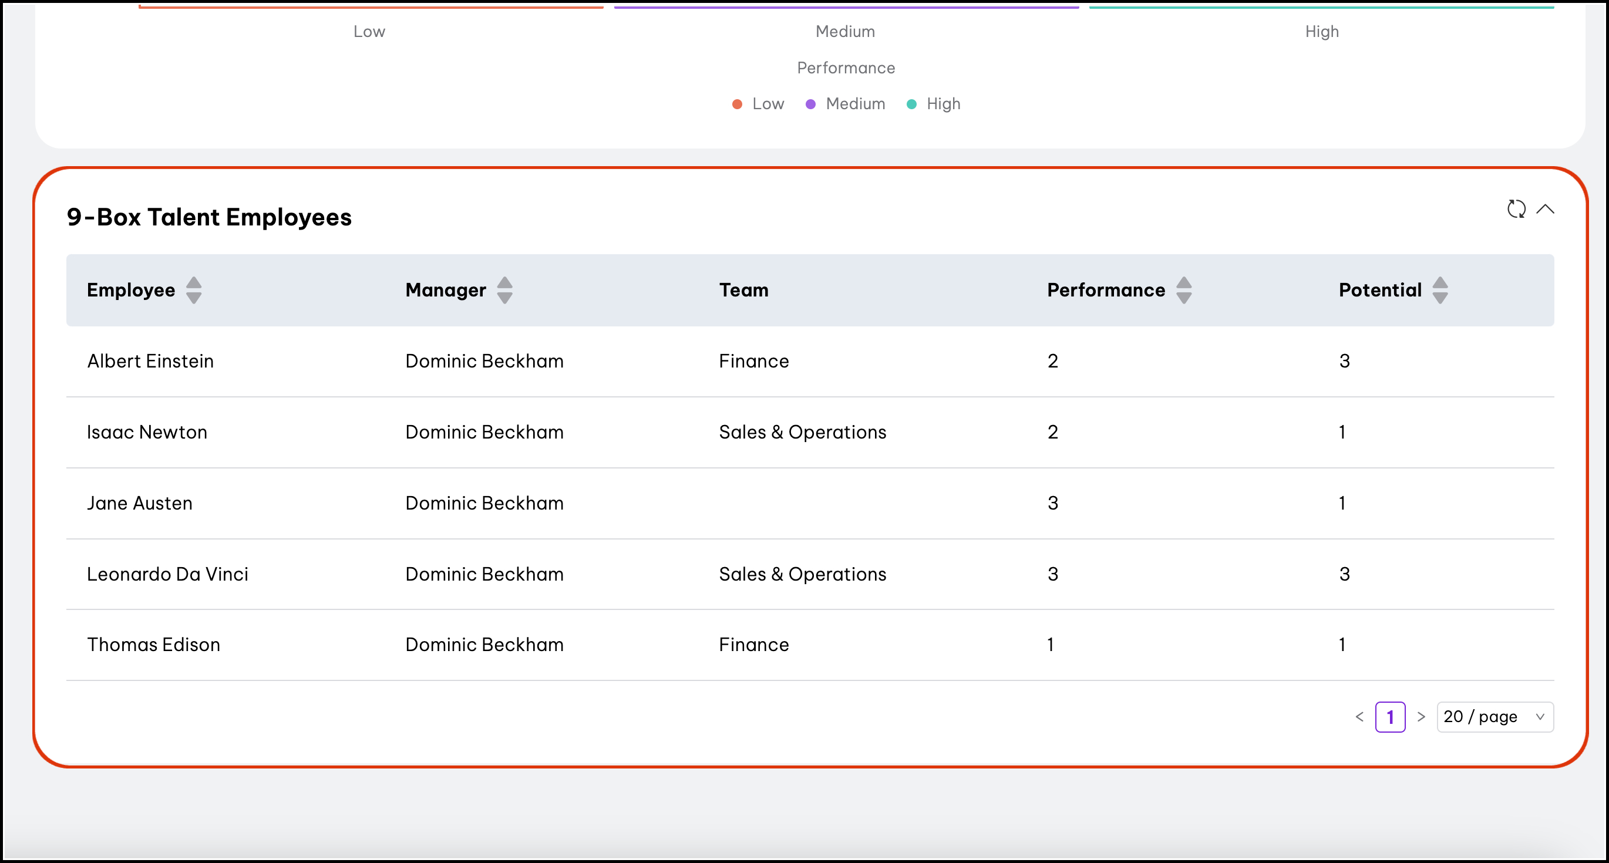Select Thomas Edison in the table
The image size is (1609, 863).
coord(154,645)
